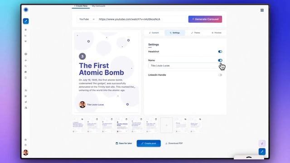Select 'The First Atomic Bomb' slide thumbnail
The height and width of the screenshot is (163, 290).
coord(122,125)
